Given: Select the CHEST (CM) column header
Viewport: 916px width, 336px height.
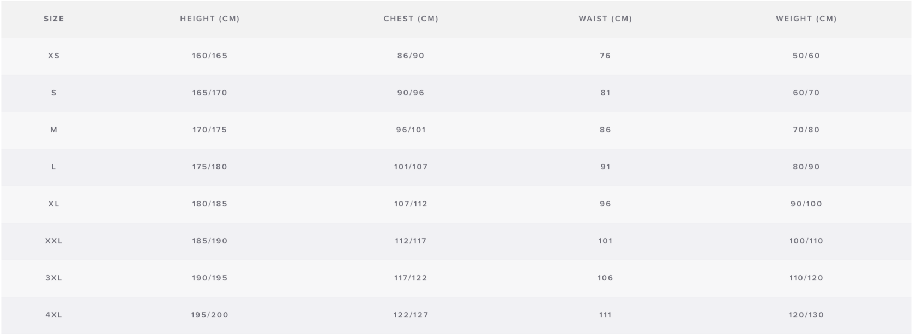Looking at the screenshot, I should click(411, 19).
